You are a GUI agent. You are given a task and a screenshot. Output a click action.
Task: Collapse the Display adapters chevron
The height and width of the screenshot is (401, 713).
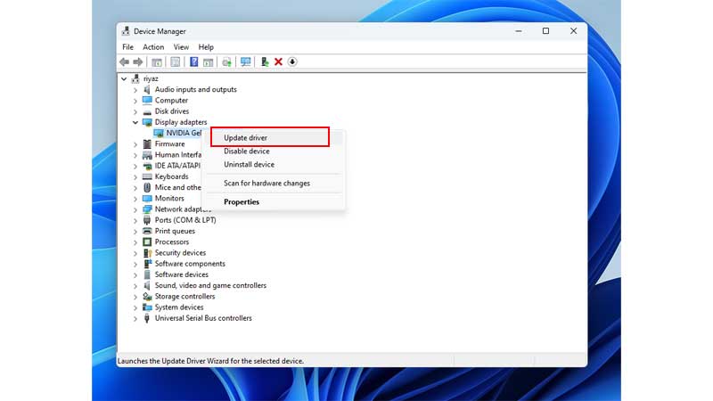point(135,122)
